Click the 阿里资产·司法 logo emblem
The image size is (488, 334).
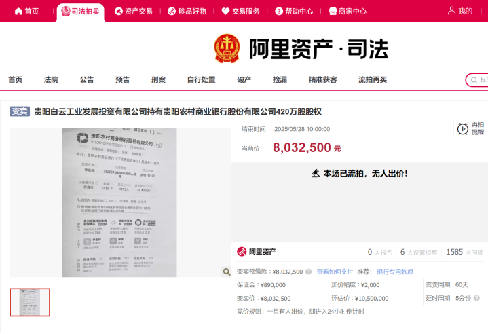[x=227, y=48]
